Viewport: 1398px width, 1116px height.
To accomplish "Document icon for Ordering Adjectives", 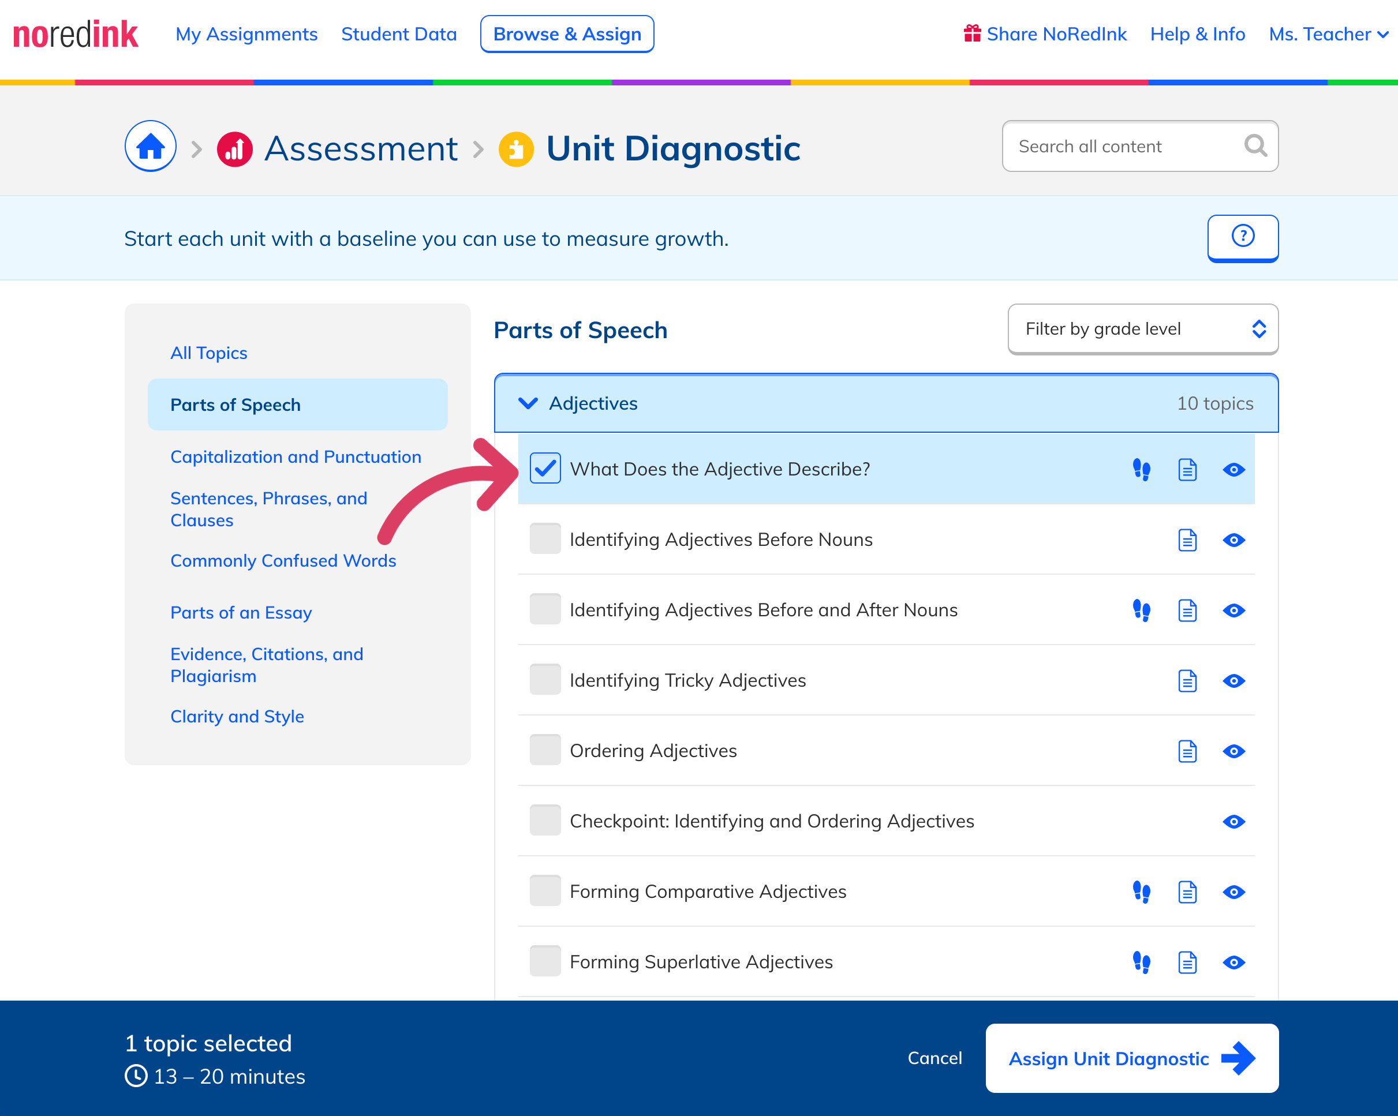I will 1187,751.
